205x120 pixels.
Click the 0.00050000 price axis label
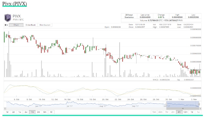[196, 62]
